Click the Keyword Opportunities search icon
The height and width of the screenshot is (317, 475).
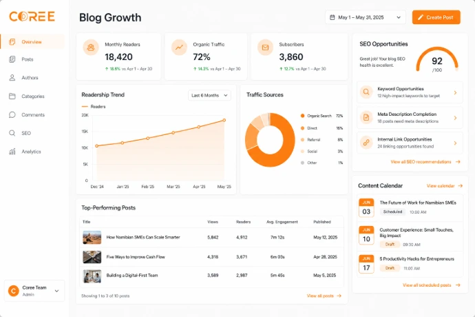pyautogui.click(x=366, y=92)
